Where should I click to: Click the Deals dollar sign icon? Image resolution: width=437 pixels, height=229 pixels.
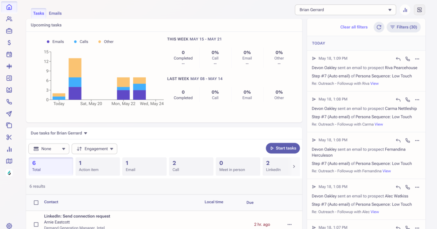click(x=9, y=43)
